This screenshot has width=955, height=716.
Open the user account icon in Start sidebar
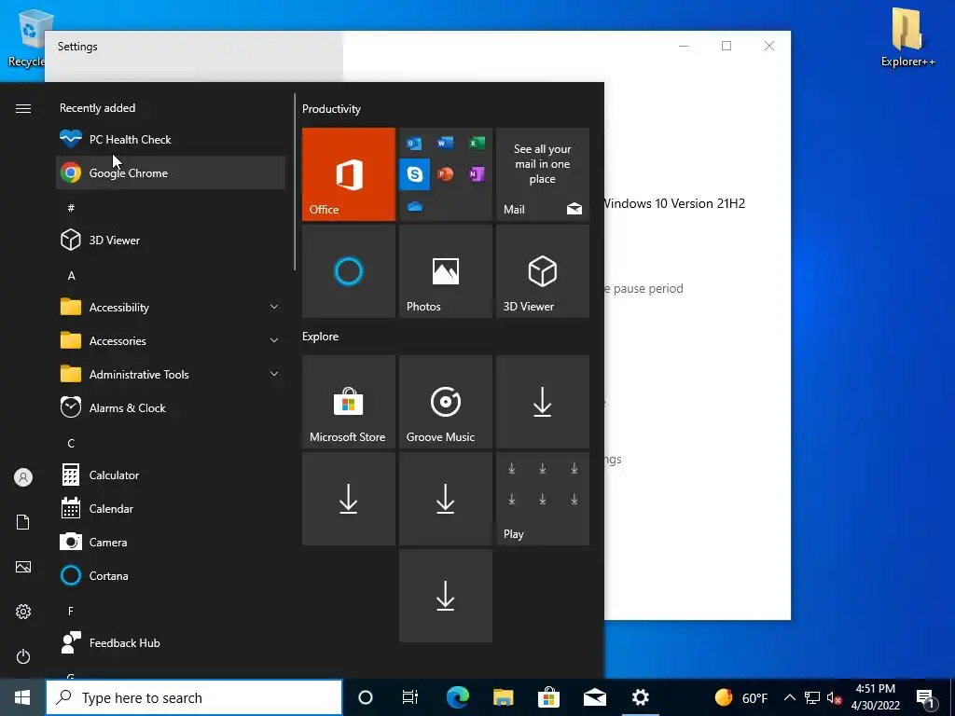(23, 477)
